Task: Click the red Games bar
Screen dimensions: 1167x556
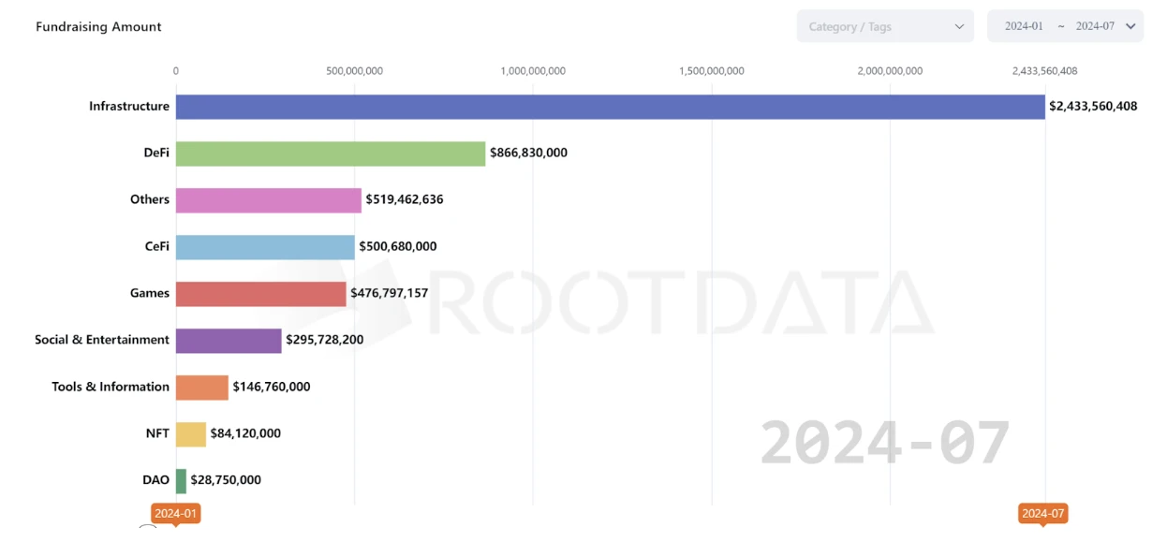Action: pos(260,294)
